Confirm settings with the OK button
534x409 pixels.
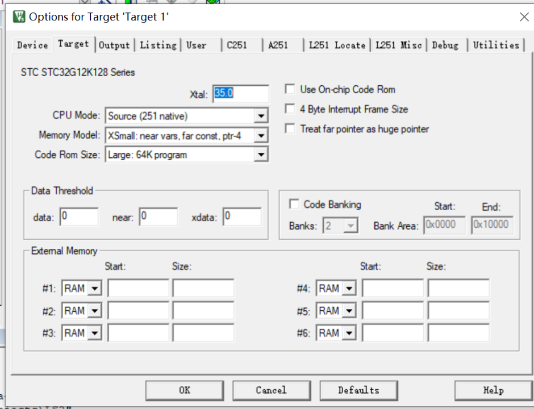coord(185,390)
